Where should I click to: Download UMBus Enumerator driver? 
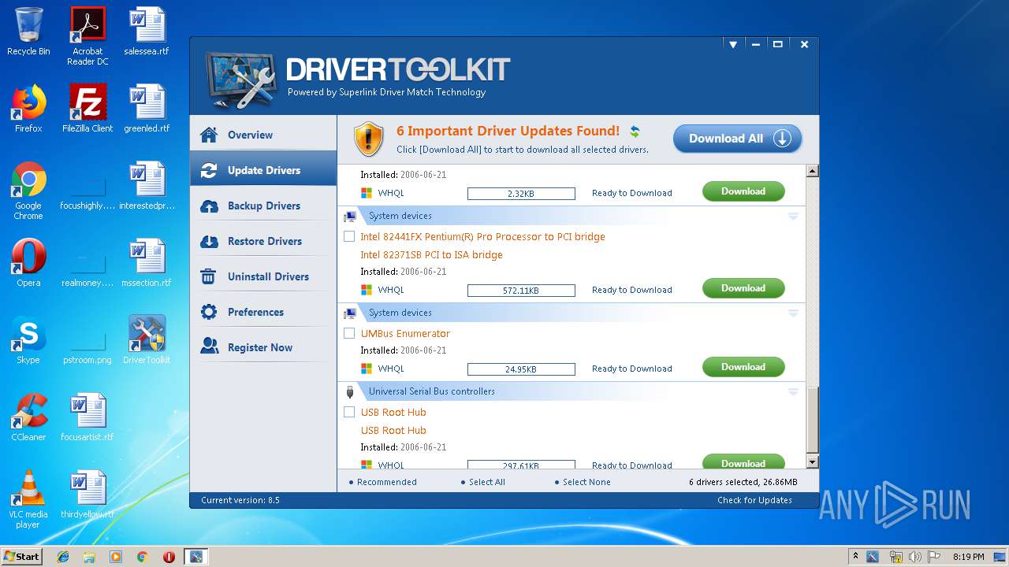click(743, 367)
